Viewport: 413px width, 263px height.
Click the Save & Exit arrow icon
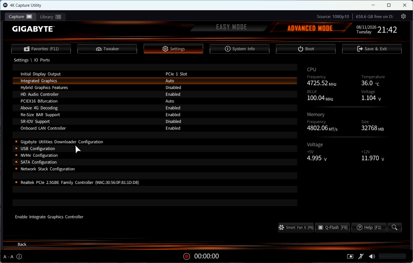pyautogui.click(x=360, y=49)
